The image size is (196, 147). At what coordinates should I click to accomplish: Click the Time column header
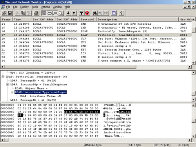22,19
